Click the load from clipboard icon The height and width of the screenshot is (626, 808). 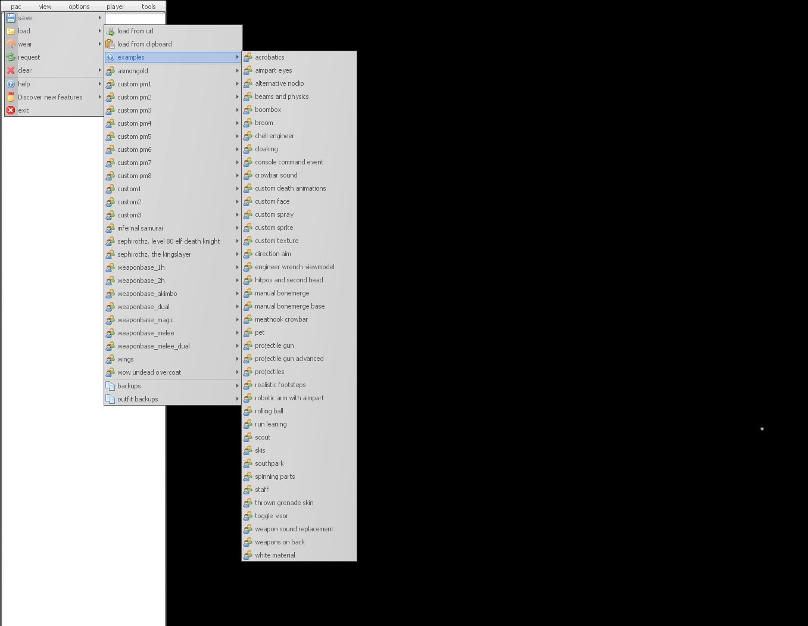coord(110,44)
